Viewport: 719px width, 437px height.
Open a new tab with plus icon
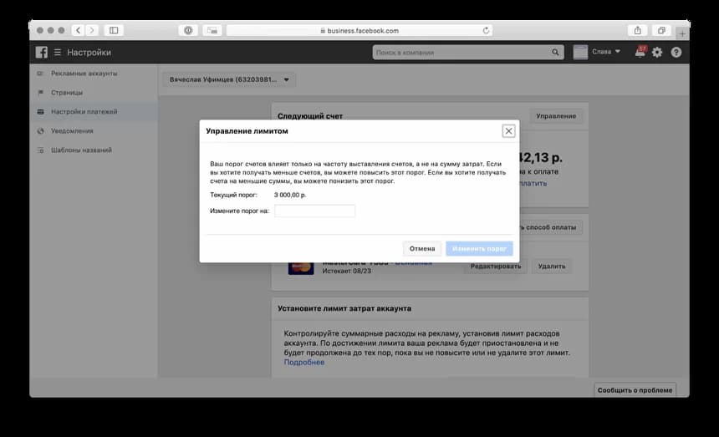tap(682, 33)
